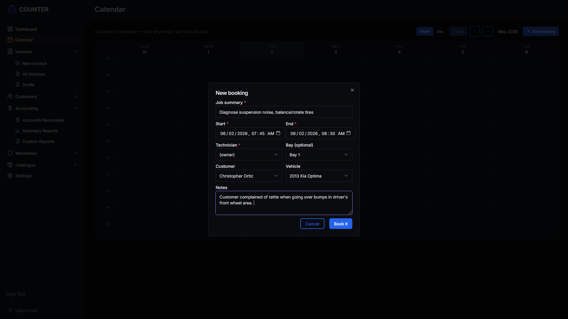Click the Settings gear icon

pos(10,175)
